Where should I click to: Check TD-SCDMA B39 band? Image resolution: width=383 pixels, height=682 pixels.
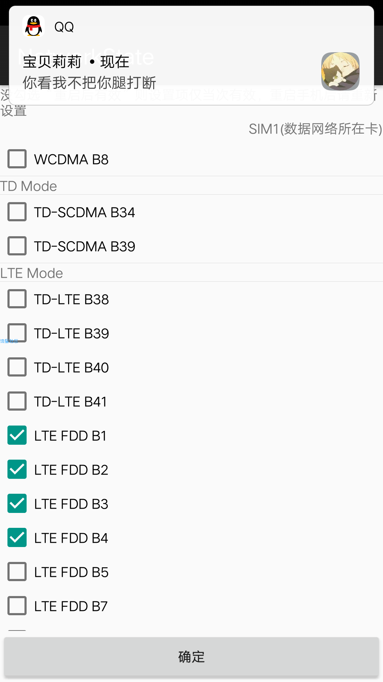tap(17, 246)
